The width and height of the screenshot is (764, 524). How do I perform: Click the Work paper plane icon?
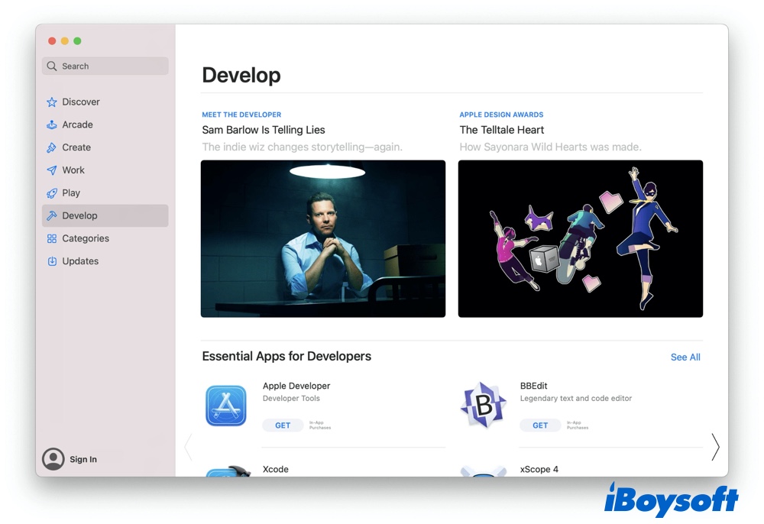click(x=52, y=170)
